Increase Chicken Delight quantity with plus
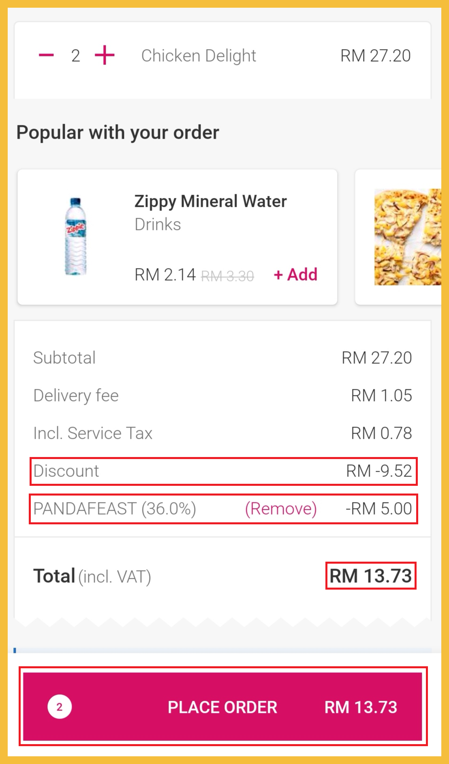The height and width of the screenshot is (764, 449). (x=105, y=55)
